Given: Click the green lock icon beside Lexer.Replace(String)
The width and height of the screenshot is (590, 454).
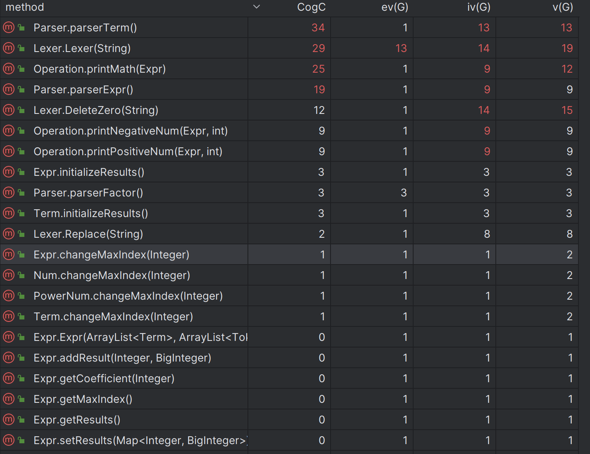Looking at the screenshot, I should [x=21, y=234].
